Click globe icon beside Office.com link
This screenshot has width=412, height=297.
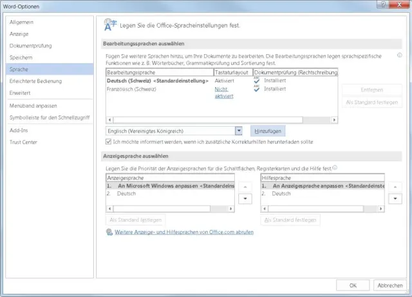(109, 232)
